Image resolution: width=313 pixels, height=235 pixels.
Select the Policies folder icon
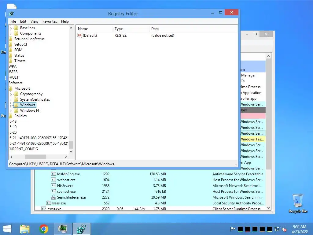click(11, 116)
